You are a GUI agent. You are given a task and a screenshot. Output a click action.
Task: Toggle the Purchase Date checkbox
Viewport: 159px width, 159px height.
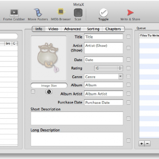[x=128, y=103]
